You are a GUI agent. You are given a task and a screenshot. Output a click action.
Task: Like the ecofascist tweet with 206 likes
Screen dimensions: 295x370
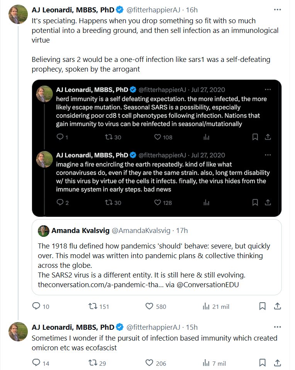pos(150,363)
